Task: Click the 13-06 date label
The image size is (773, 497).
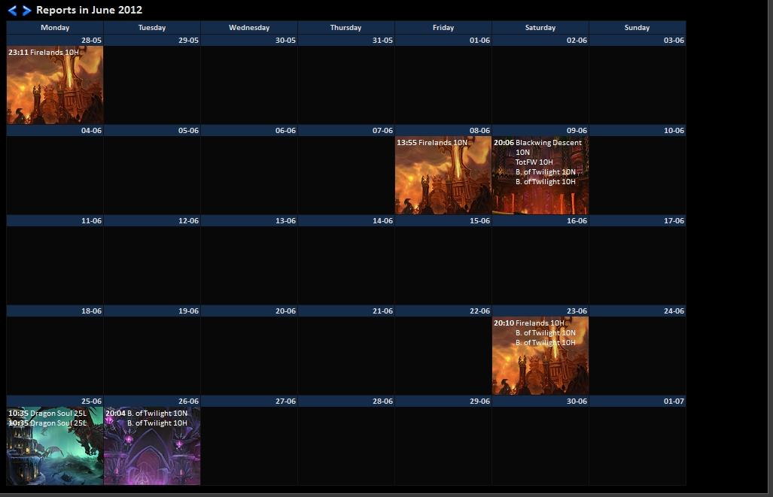Action: pyautogui.click(x=285, y=220)
